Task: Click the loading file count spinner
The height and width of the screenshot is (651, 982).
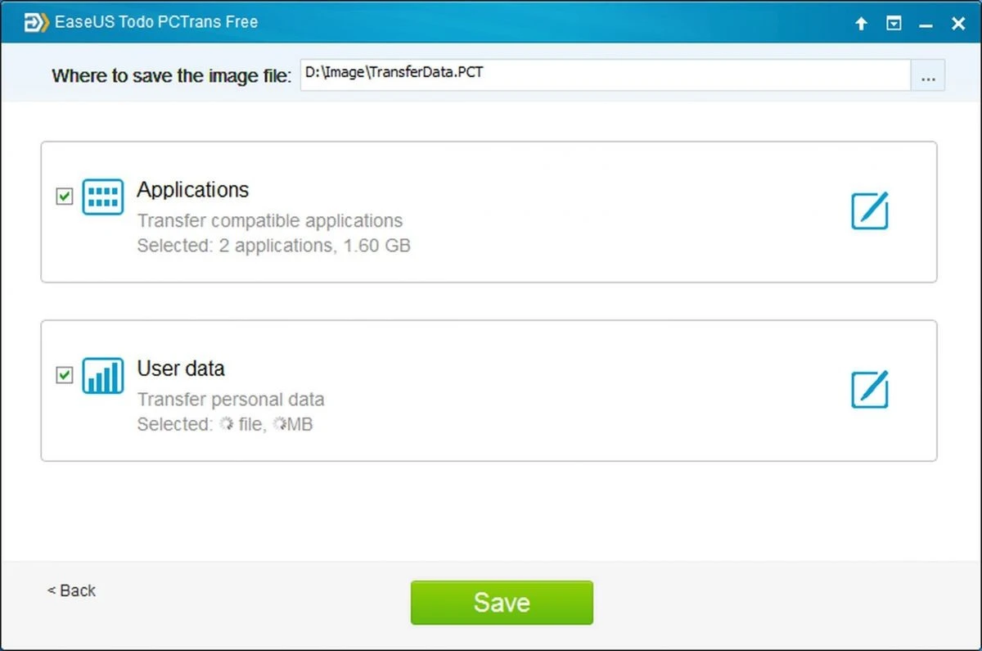Action: point(227,423)
